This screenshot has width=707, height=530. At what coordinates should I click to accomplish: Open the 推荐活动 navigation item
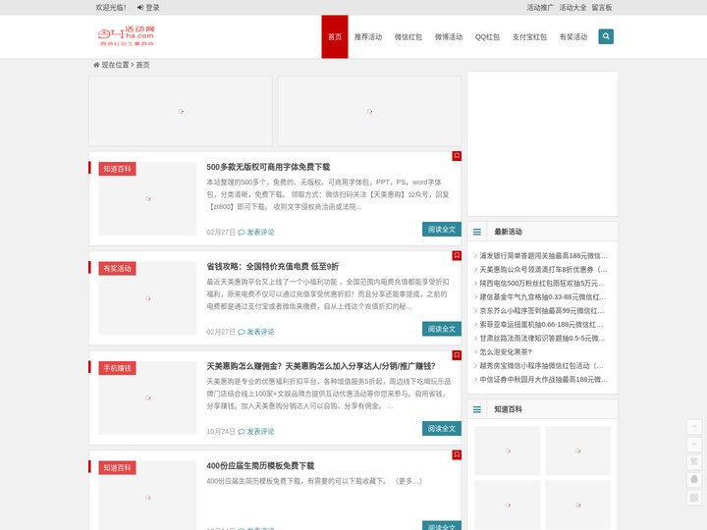pyautogui.click(x=368, y=37)
